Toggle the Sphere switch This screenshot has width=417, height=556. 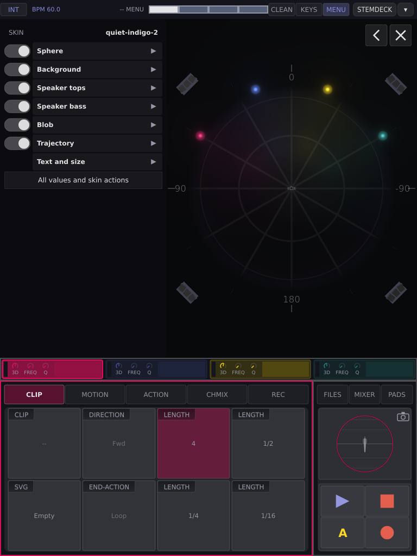tap(17, 51)
